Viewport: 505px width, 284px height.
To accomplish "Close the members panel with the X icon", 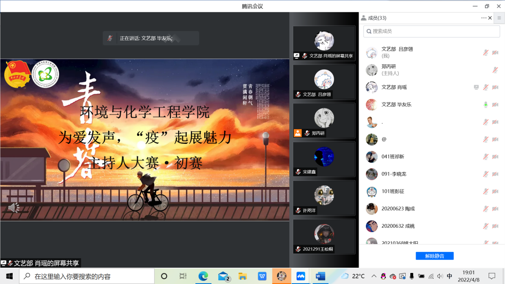I will point(490,18).
